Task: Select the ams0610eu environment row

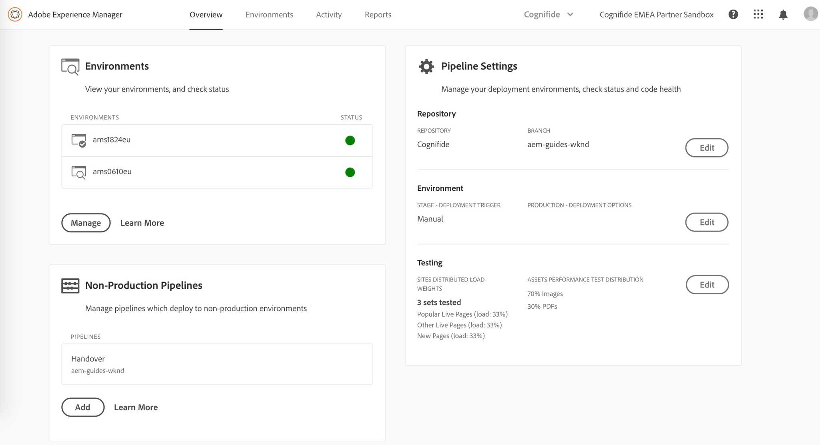Action: click(x=217, y=172)
